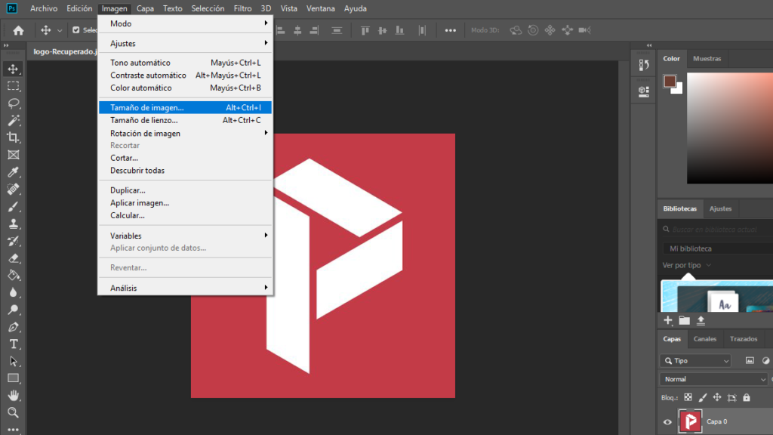
Task: Choose the Clone Stamp tool
Action: coord(14,224)
